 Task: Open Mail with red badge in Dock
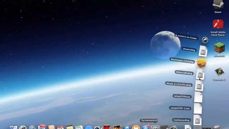pyautogui.click(x=42, y=127)
